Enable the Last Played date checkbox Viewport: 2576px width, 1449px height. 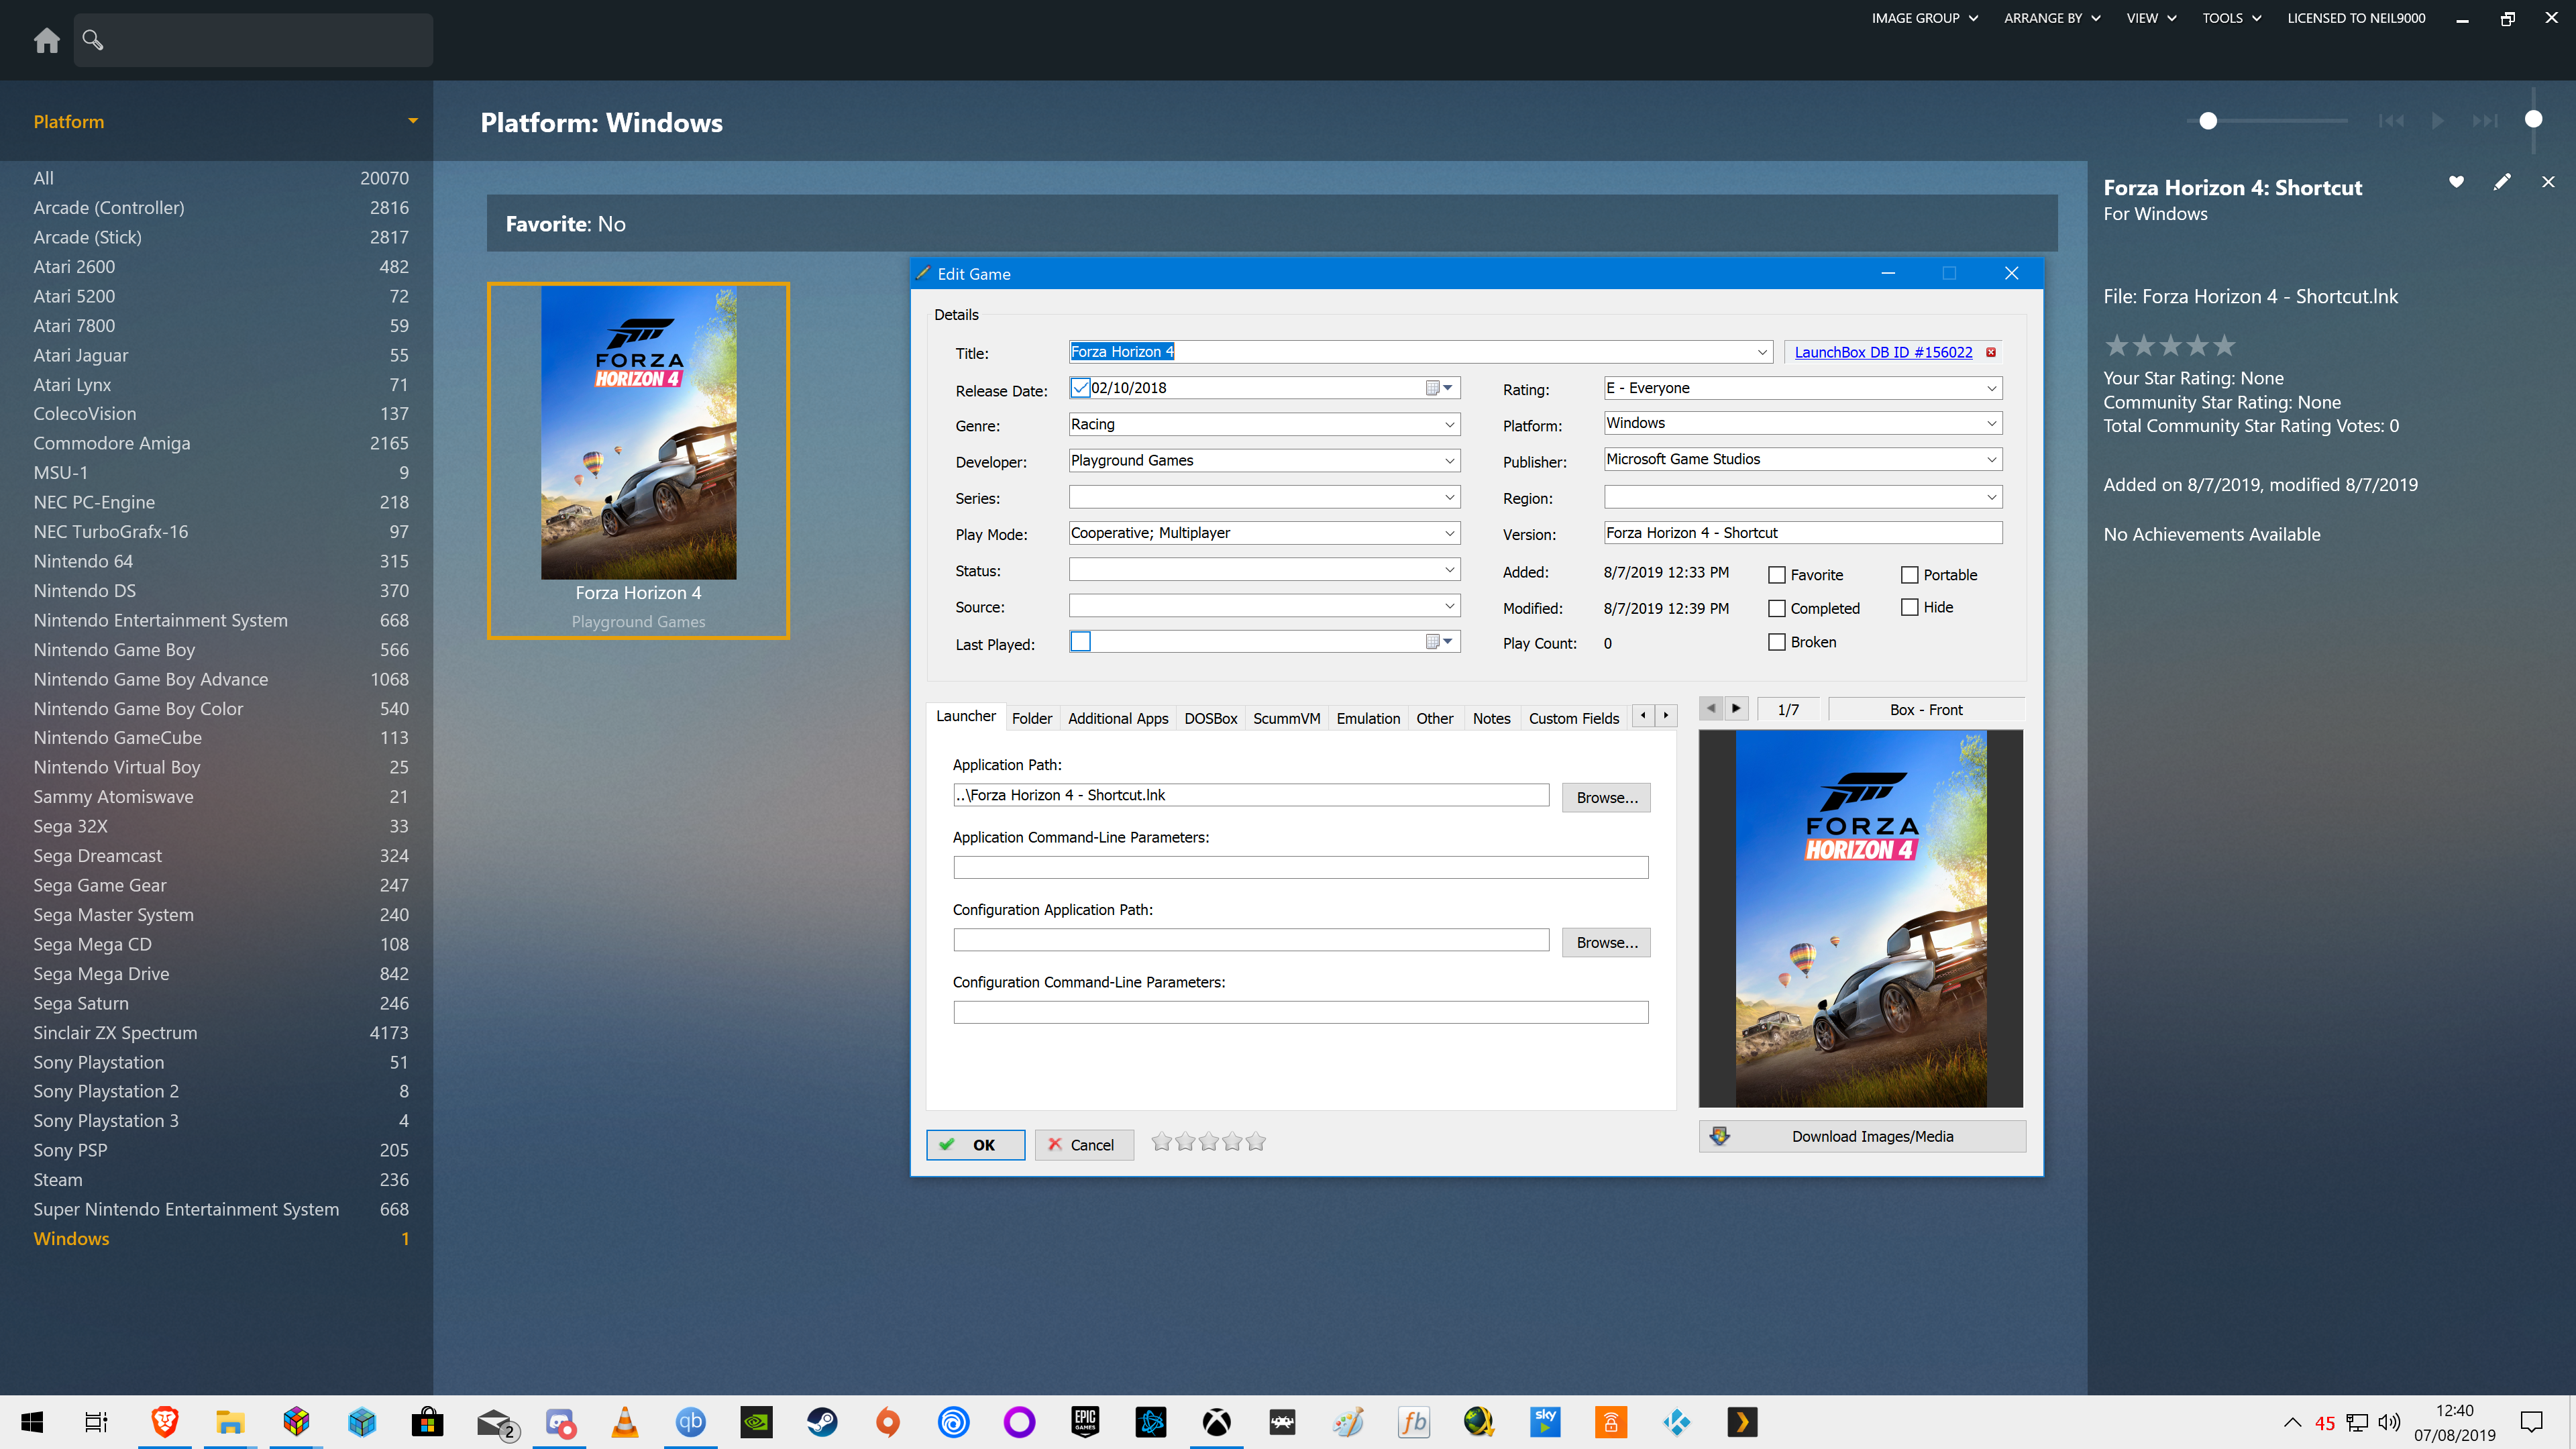1080,642
